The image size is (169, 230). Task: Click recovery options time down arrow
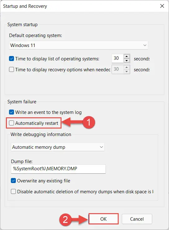(x=127, y=72)
